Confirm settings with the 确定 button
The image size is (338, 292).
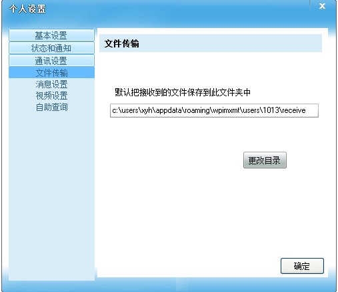click(x=302, y=266)
